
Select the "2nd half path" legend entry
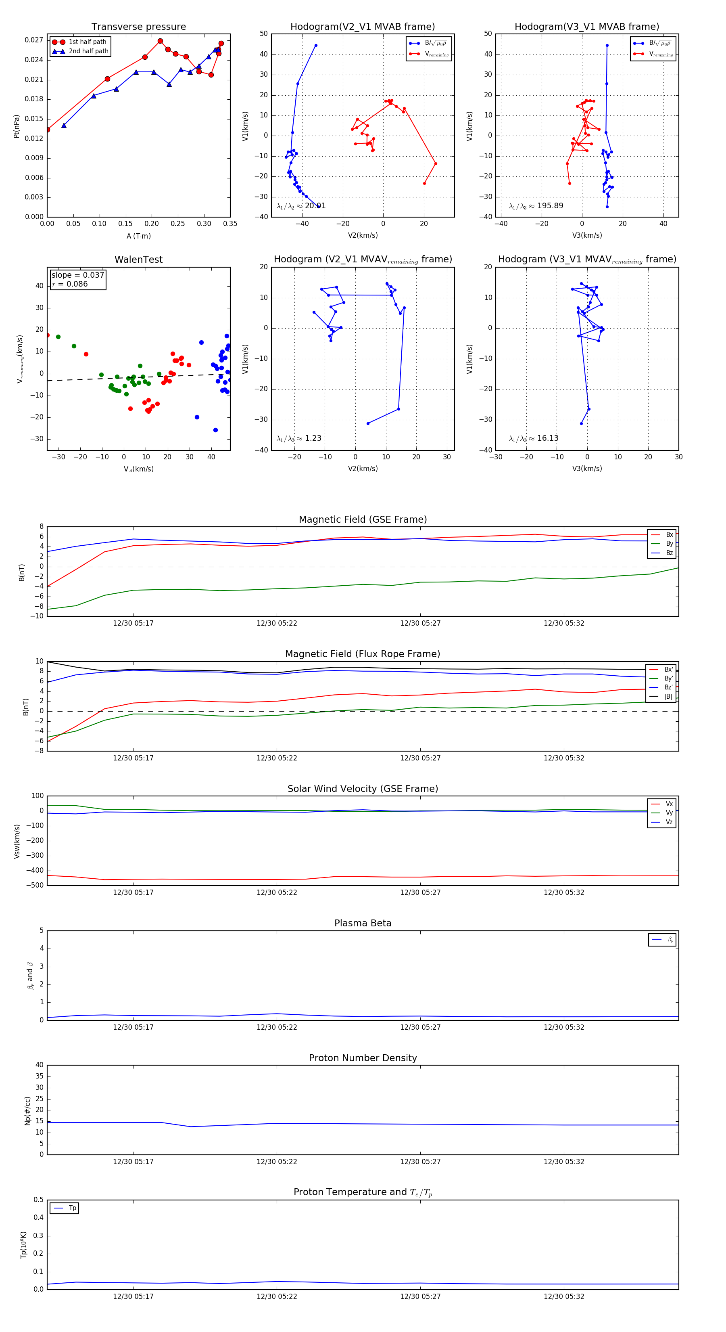tap(80, 51)
